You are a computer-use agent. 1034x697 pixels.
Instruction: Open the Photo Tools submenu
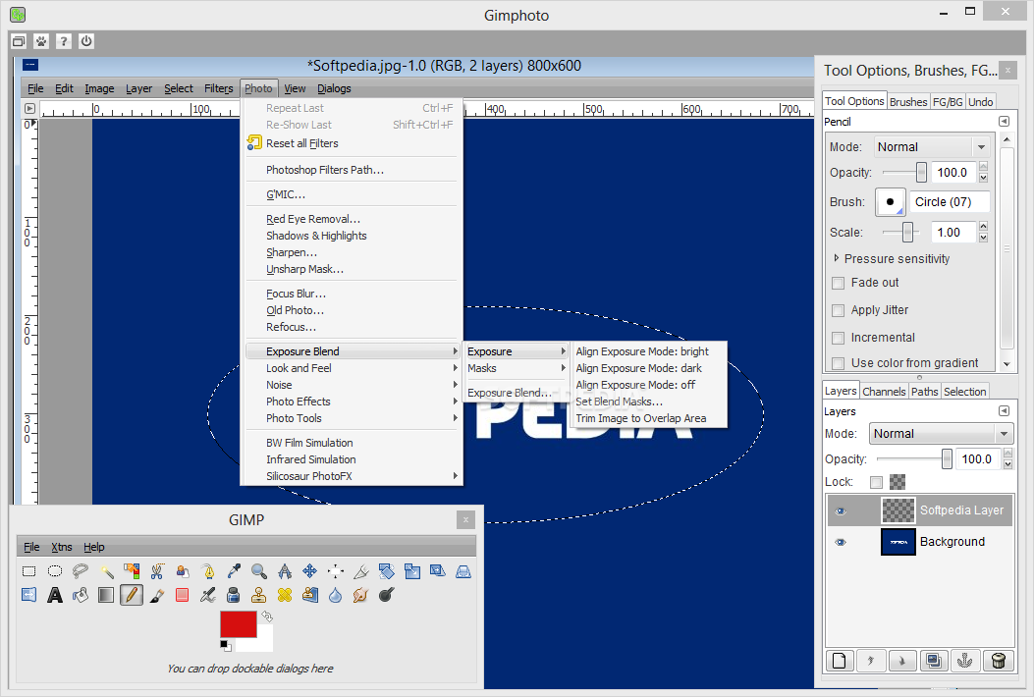[x=353, y=418]
